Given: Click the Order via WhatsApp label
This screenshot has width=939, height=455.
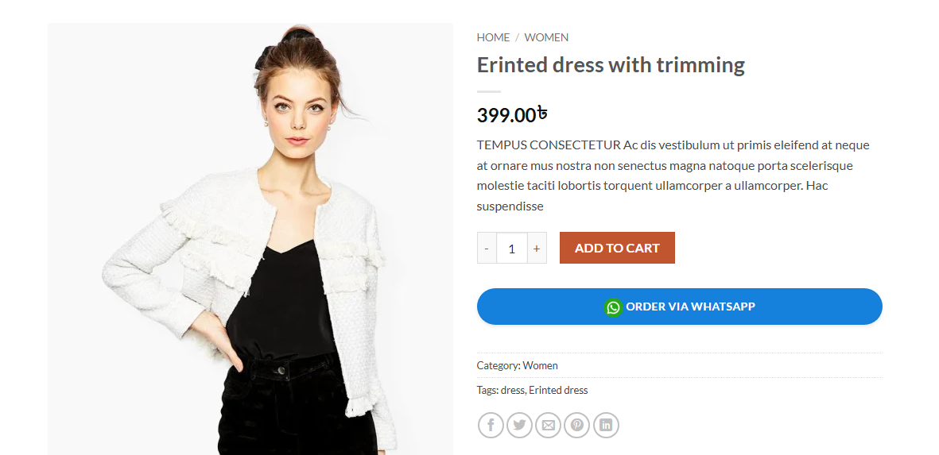Looking at the screenshot, I should coord(690,307).
